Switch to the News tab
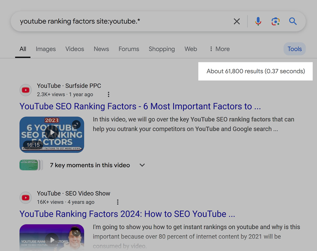Viewport: 317px width, 251px height. [x=101, y=49]
